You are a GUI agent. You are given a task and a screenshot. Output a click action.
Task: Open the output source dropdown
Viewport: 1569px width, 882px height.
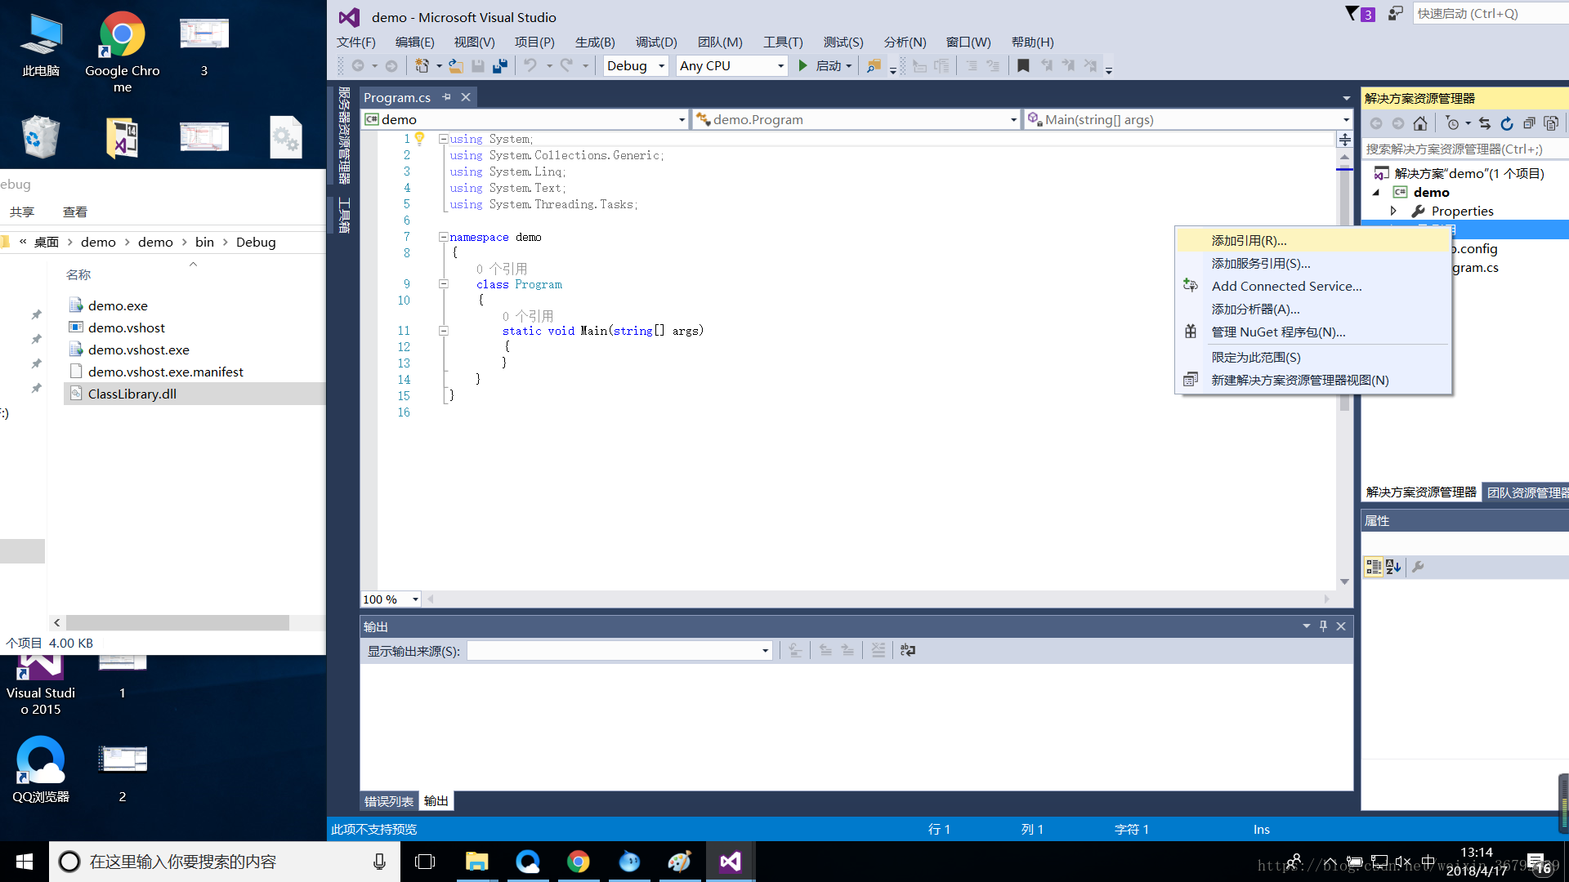tap(765, 651)
